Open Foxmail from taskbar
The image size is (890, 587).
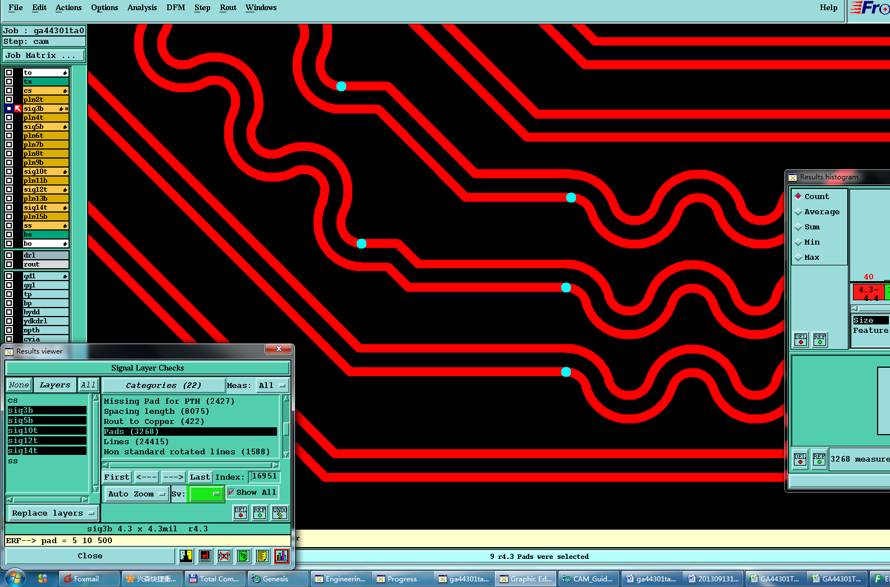click(x=89, y=579)
